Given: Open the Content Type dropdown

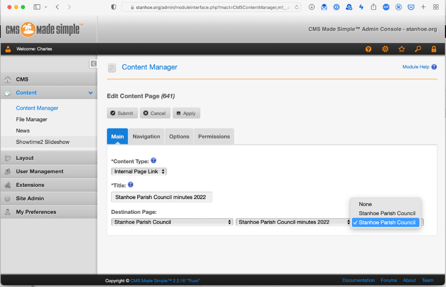Looking at the screenshot, I should tap(139, 172).
